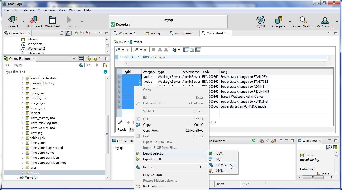The width and height of the screenshot is (342, 190).
Task: Click the database icon in Quick Doc panel
Action: point(335,147)
